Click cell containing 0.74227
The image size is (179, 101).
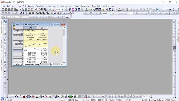coord(42,51)
